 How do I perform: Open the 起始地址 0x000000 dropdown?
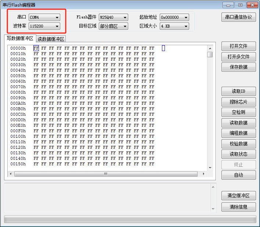174,17
